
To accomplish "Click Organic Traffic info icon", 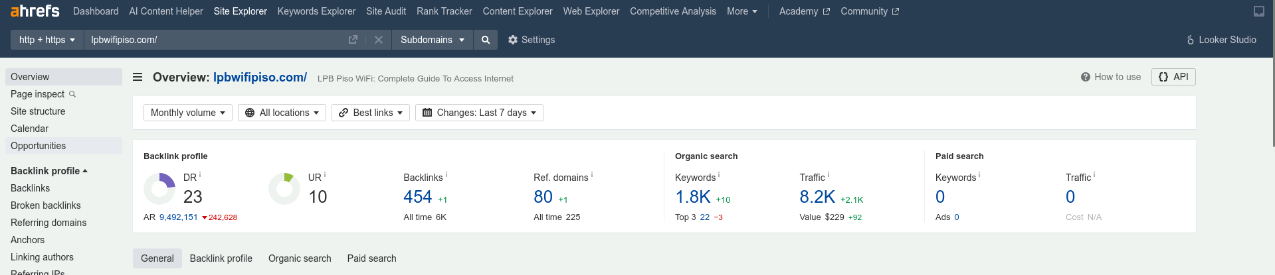I will pyautogui.click(x=829, y=175).
